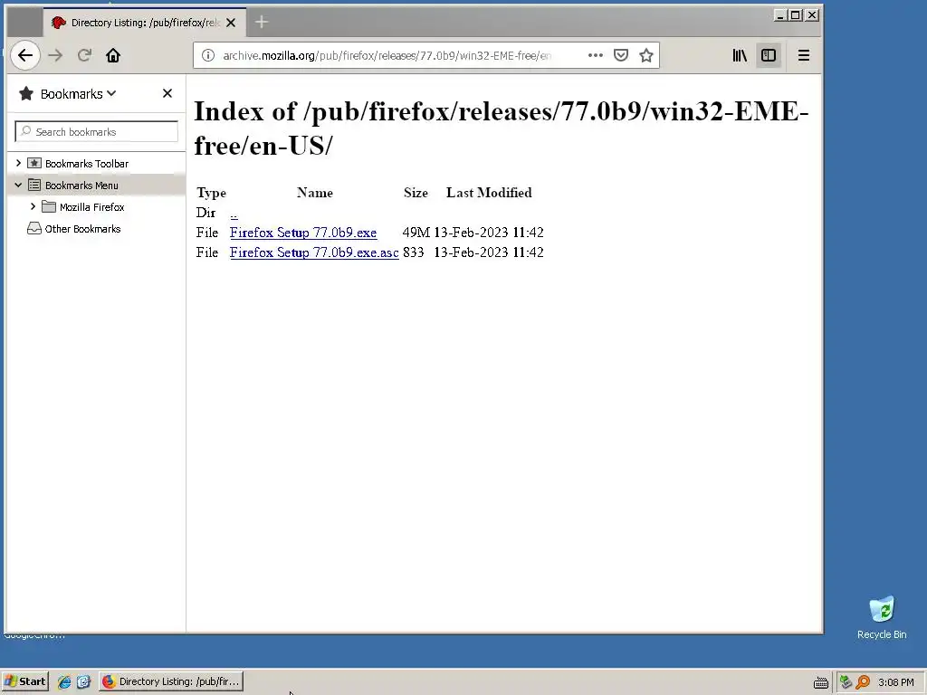The width and height of the screenshot is (927, 695).
Task: Open the Windows Start menu
Action: (x=24, y=681)
